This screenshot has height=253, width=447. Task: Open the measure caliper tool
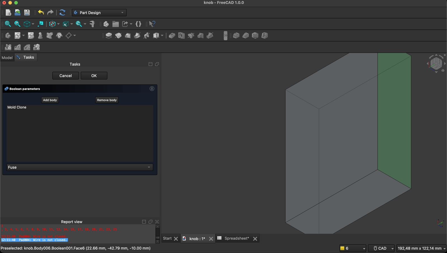click(x=92, y=24)
